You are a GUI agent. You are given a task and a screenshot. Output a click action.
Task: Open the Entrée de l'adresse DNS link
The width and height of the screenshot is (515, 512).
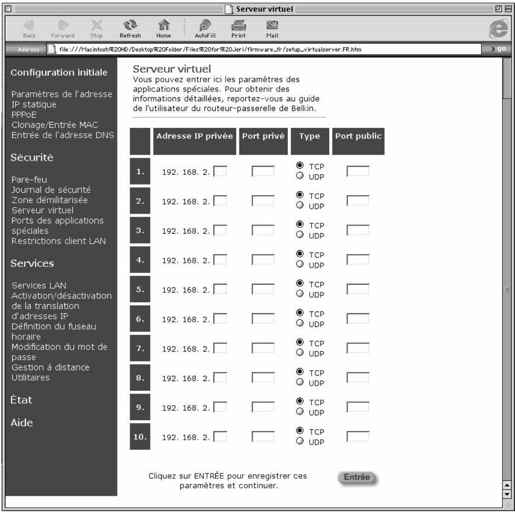pyautogui.click(x=63, y=135)
